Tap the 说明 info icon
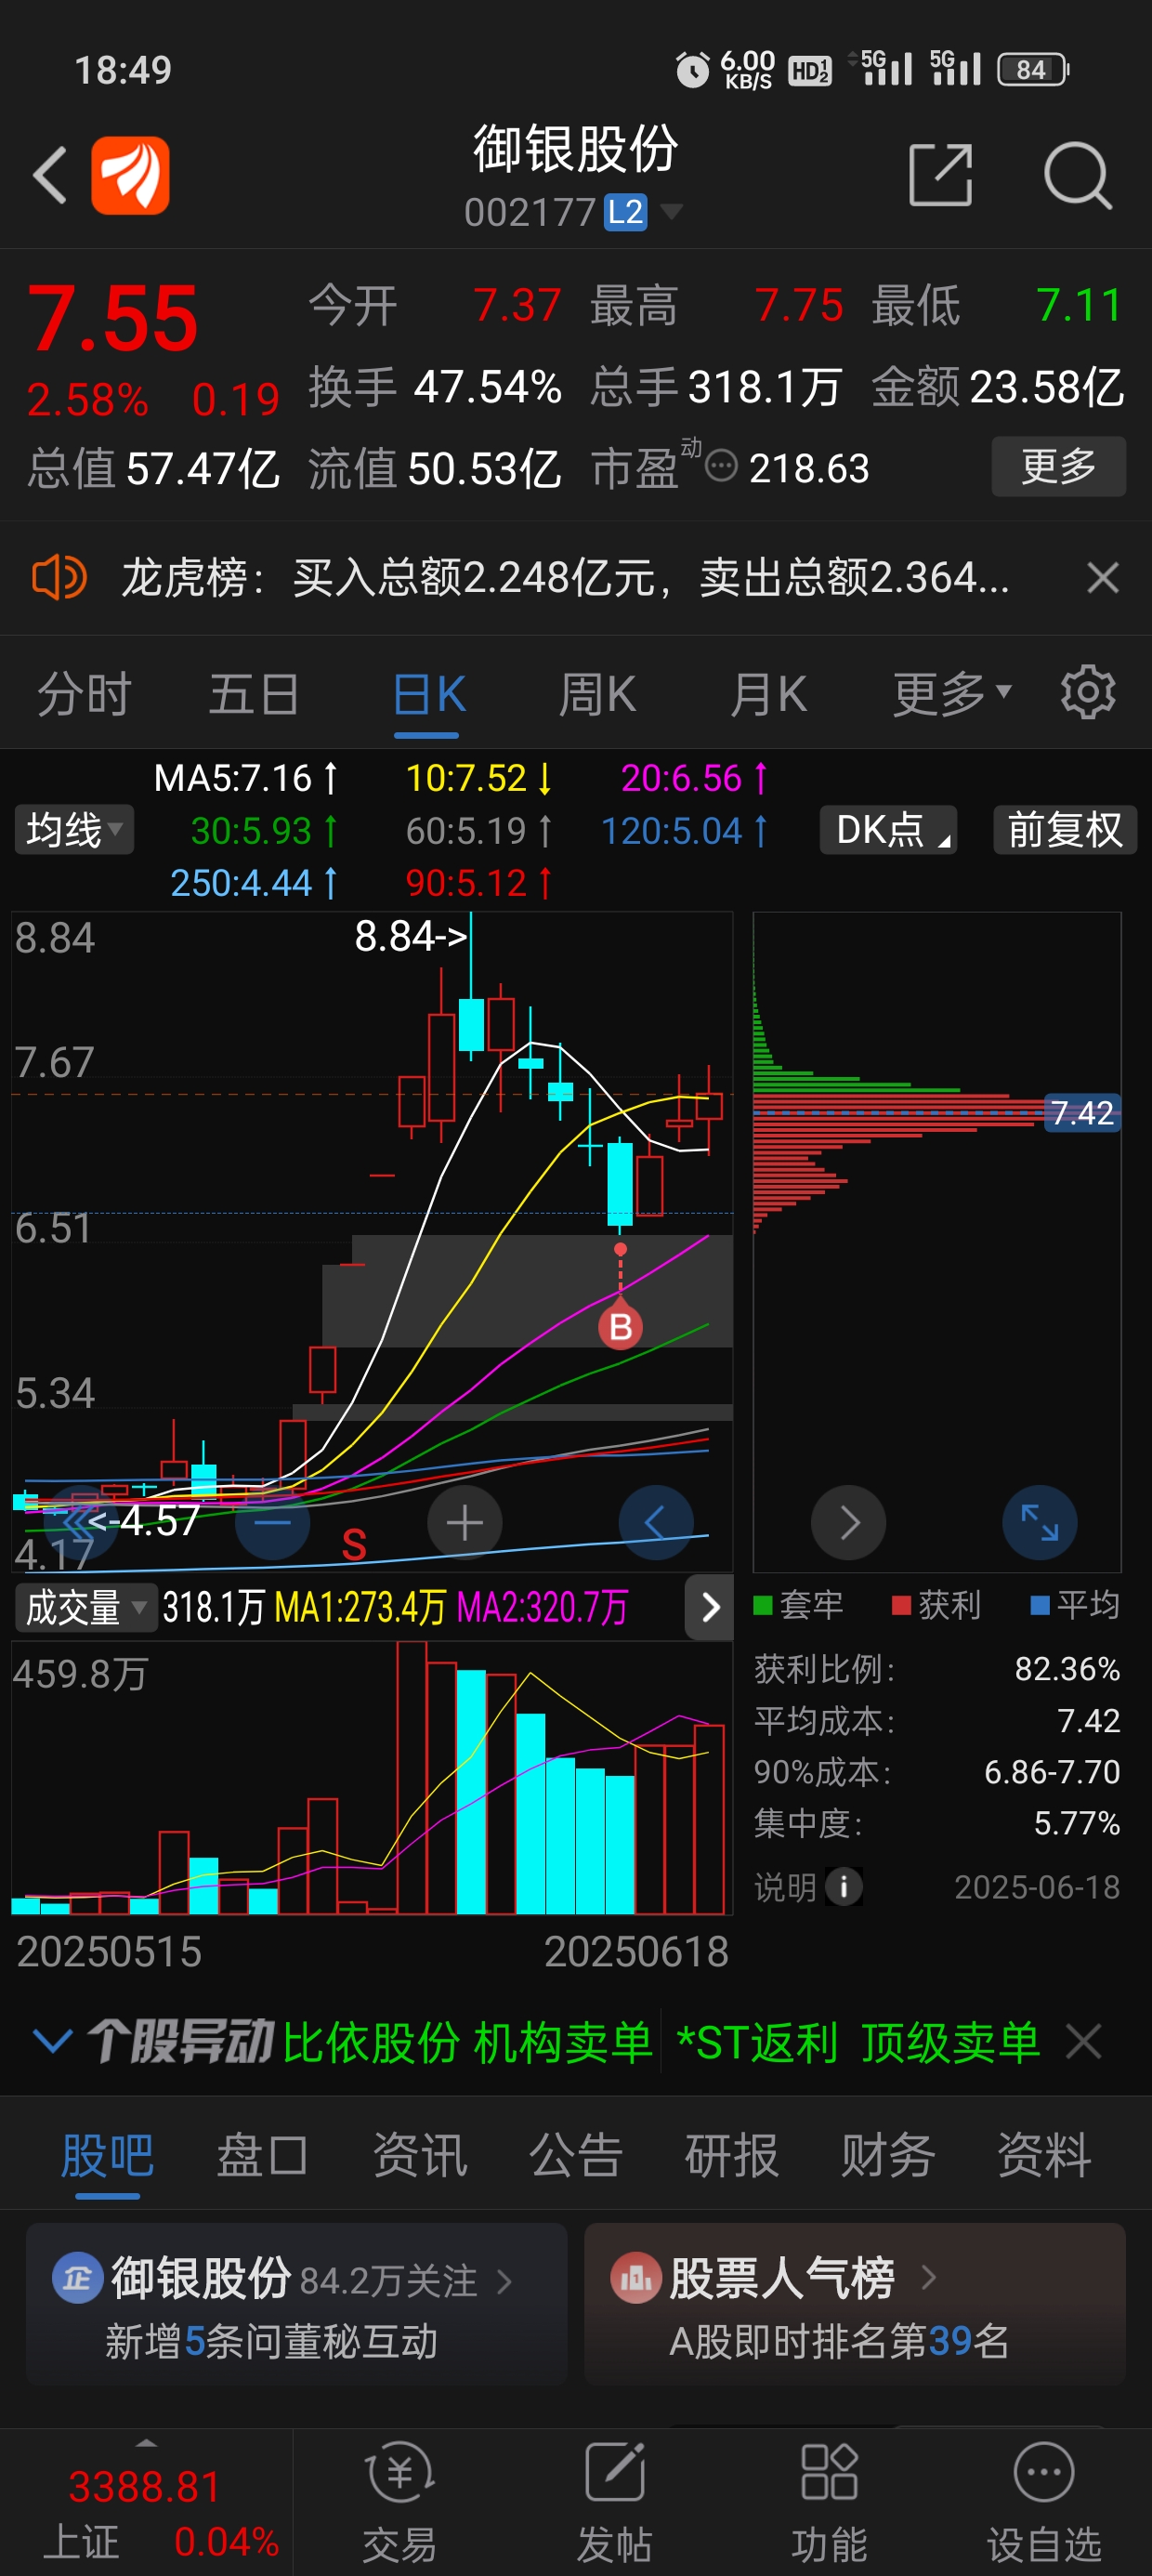This screenshot has height=2576, width=1152. point(844,1887)
